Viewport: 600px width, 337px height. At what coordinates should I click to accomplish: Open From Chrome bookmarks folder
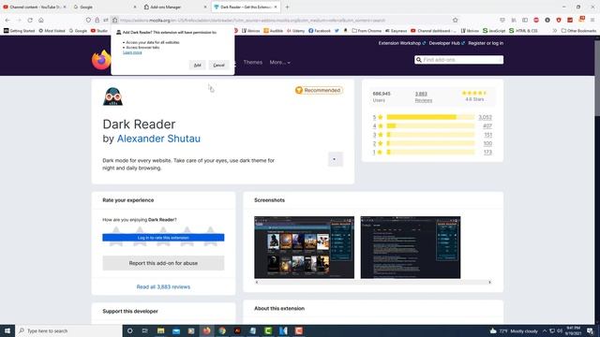tap(367, 31)
